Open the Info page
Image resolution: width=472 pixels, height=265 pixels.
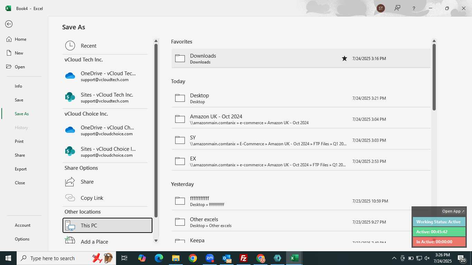pyautogui.click(x=18, y=86)
